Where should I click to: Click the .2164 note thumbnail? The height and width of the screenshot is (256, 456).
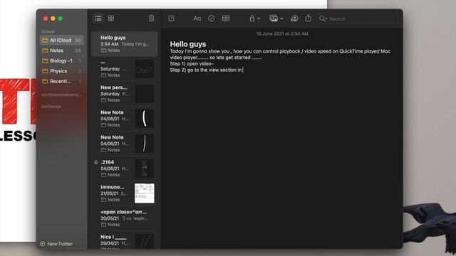click(x=145, y=169)
